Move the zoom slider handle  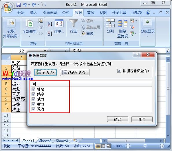(145, 146)
